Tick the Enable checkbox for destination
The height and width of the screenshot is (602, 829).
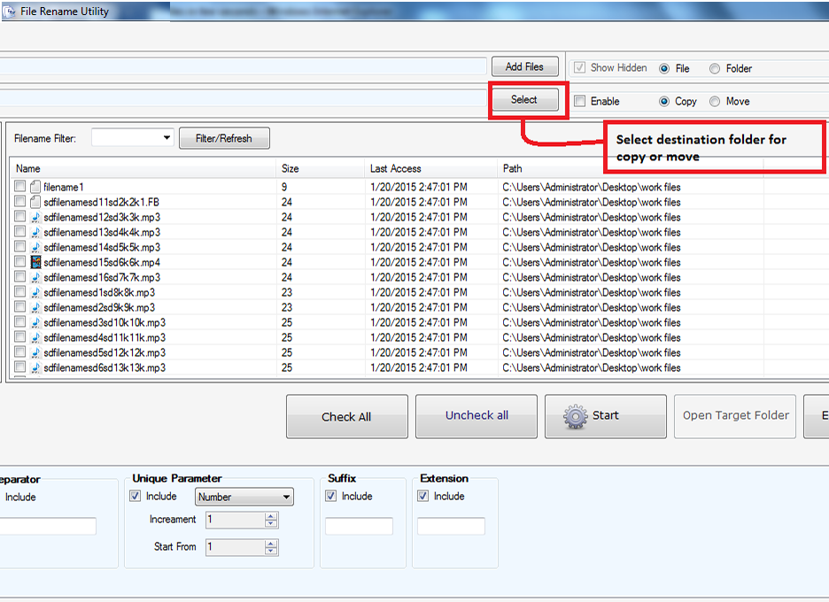click(x=579, y=101)
